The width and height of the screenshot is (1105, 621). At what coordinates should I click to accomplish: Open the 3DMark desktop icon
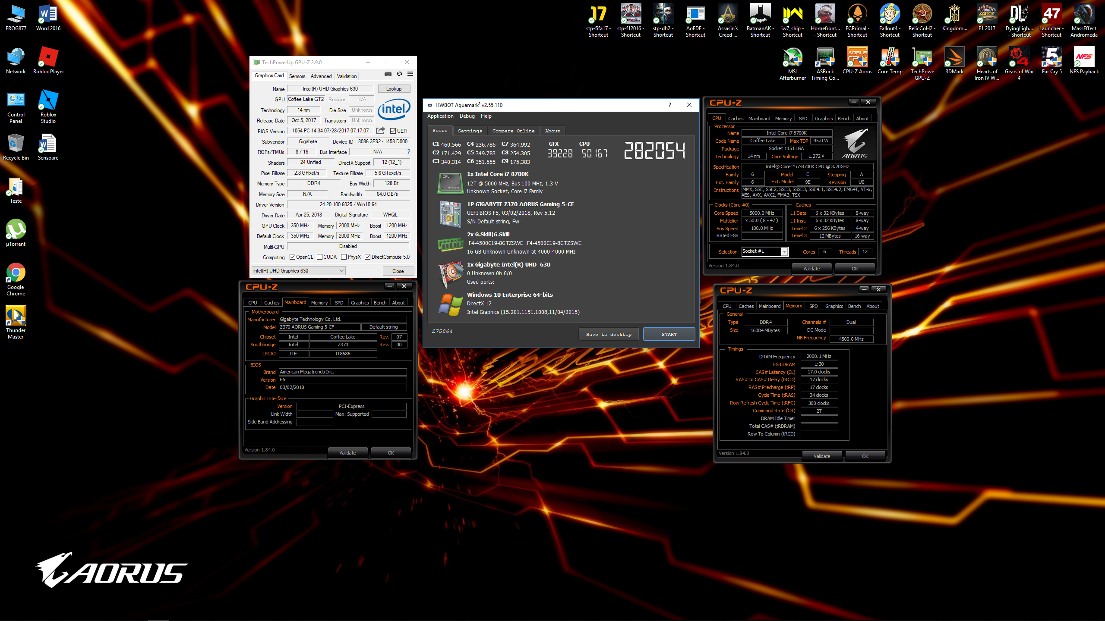[954, 61]
